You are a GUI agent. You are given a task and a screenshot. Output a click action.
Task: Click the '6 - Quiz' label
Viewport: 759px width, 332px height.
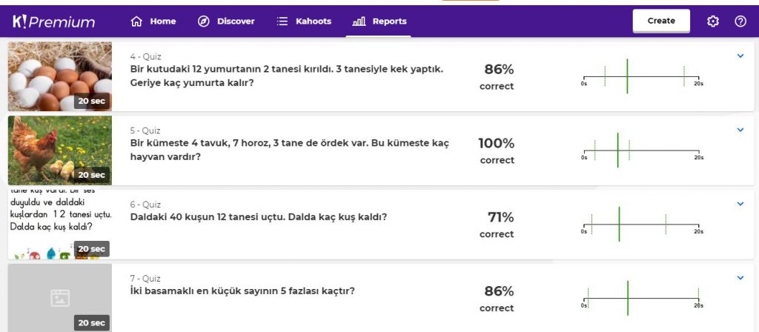146,205
